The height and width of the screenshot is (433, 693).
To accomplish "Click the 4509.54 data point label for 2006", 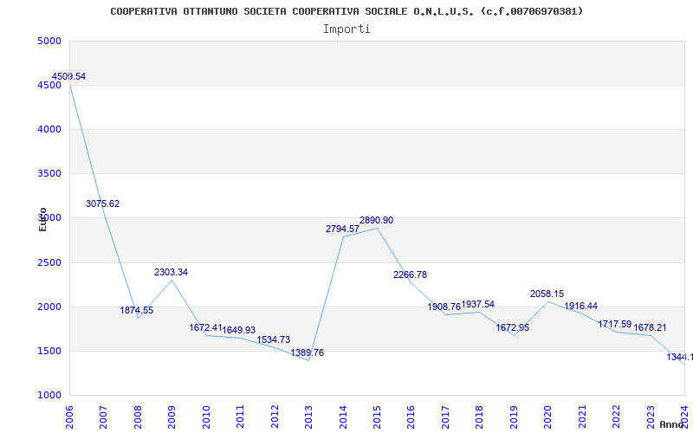I will click(68, 77).
